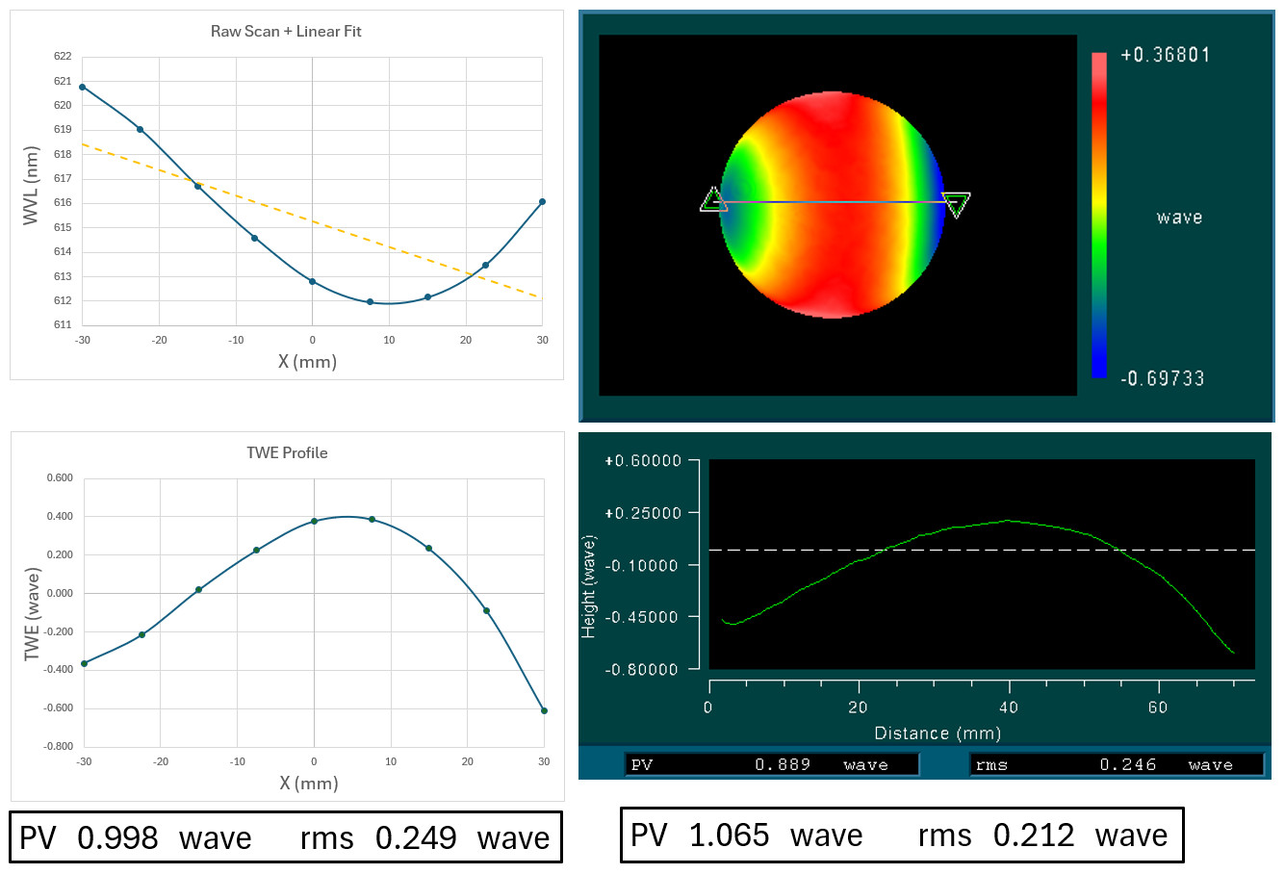Click the final TWE Profile point at X=30
Image resolution: width=1285 pixels, height=874 pixels.
[544, 710]
